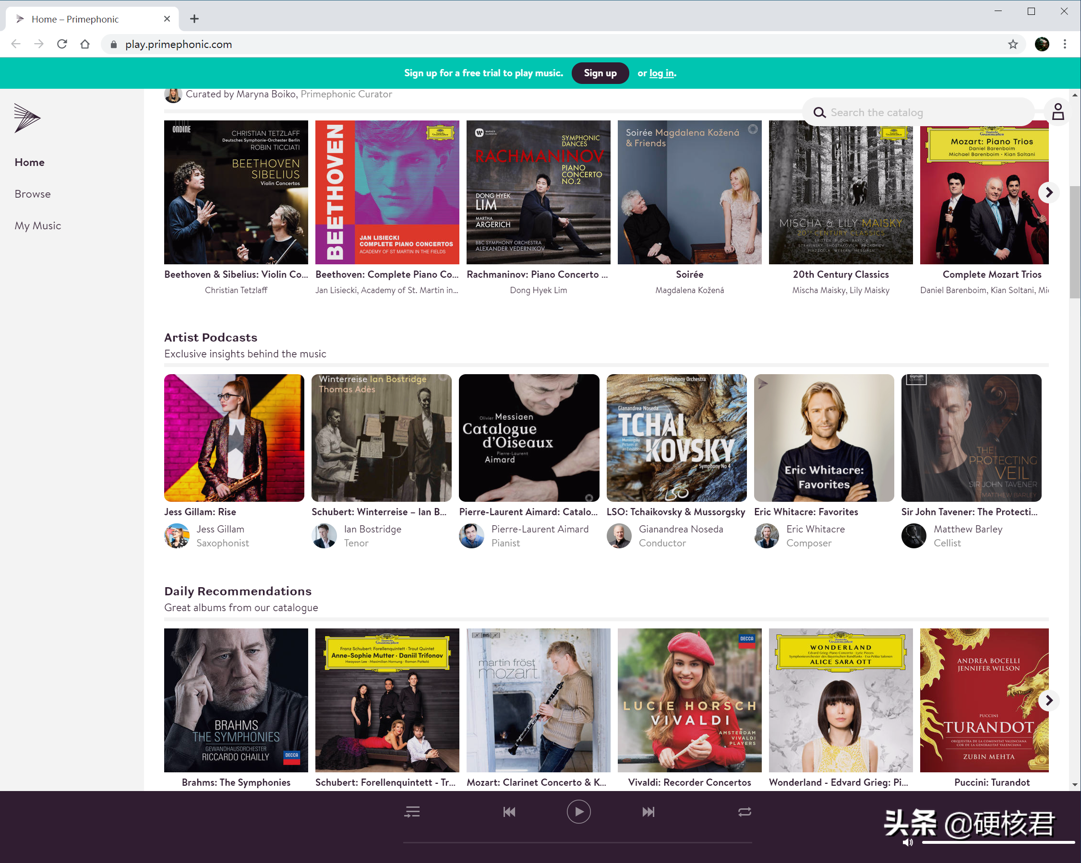Adjust the volume slider
1081x863 pixels.
pos(997,842)
